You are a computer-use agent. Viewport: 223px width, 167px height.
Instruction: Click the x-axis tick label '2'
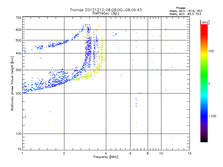pos(64,153)
